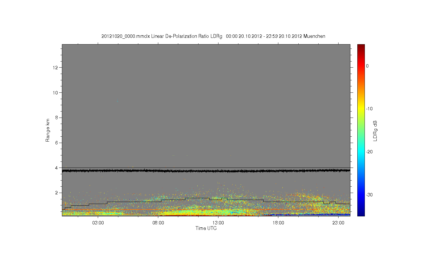434x260 pixels.
Task: Click the 13:00 time tick label
Action: pyautogui.click(x=218, y=223)
